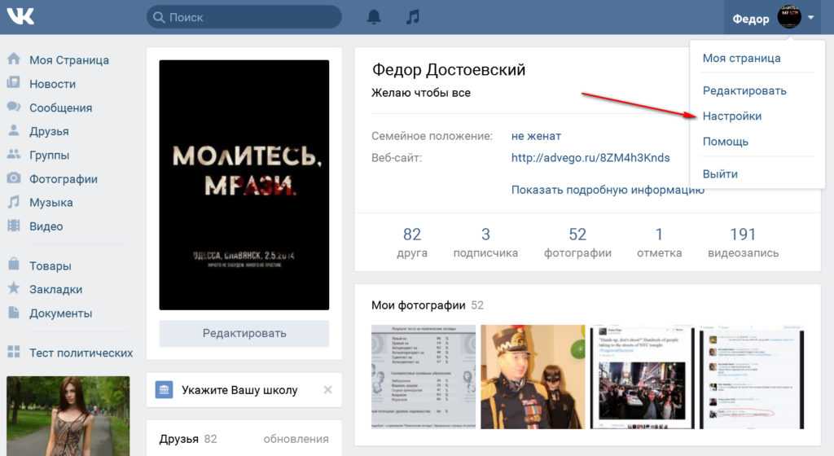
Task: Open the Друзья 82 block heading
Action: coord(188,439)
